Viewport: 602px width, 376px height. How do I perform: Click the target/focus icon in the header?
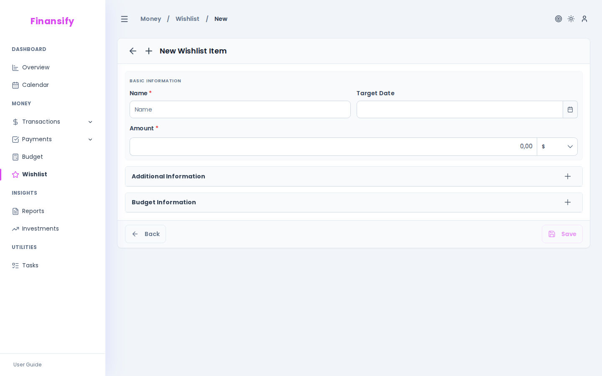559,19
